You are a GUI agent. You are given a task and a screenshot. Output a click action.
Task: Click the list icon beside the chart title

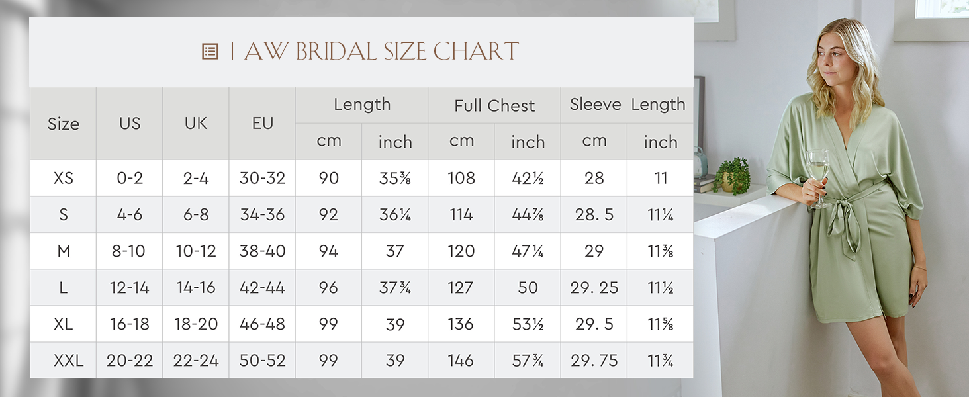(210, 51)
